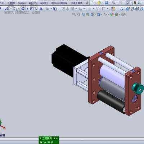Click the View Settings monitor icon
The image size is (144, 144).
point(123,14)
